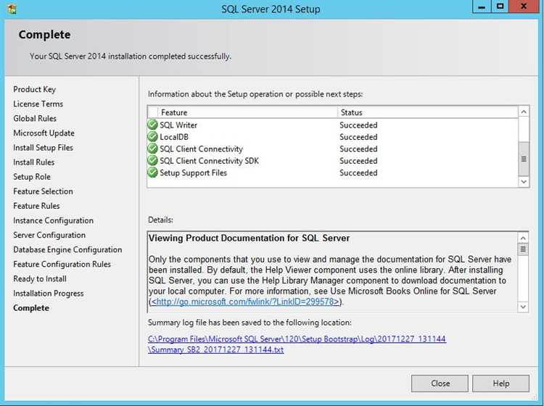This screenshot has height=406, width=544.
Task: Click the feature list scrollbar thumb
Action: click(524, 159)
